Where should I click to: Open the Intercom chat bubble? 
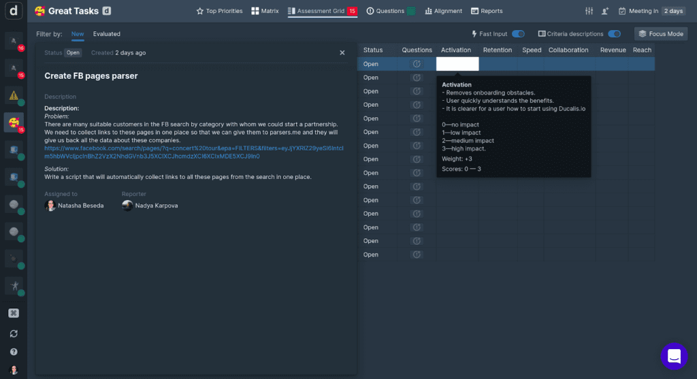(x=674, y=356)
